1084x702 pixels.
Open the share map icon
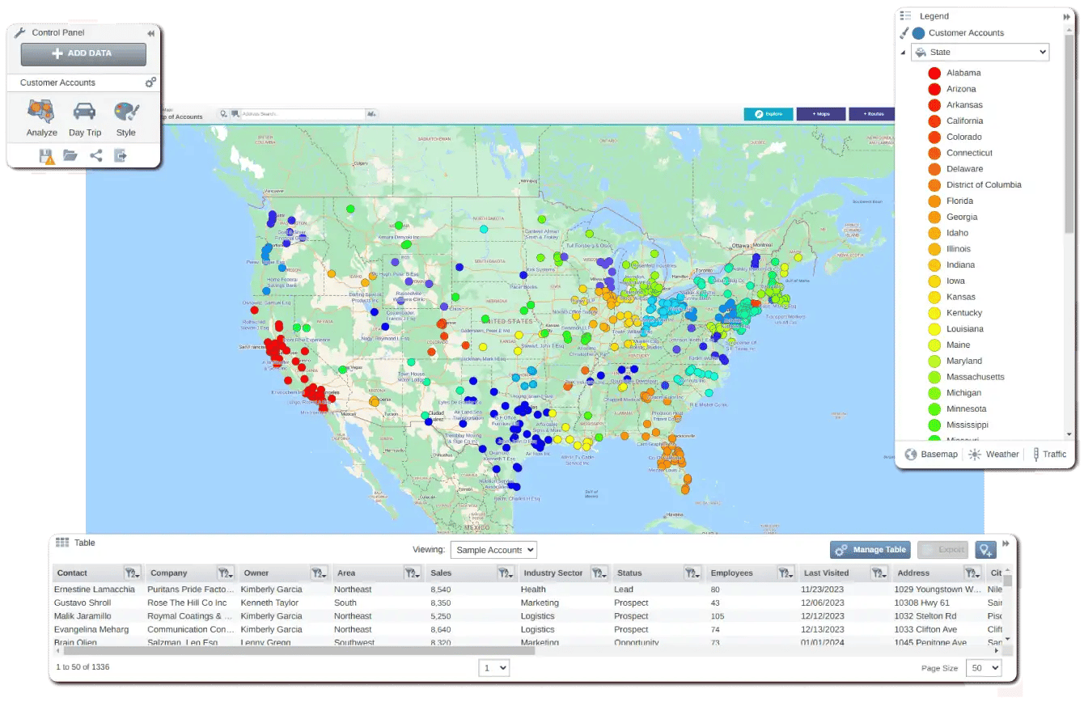point(96,155)
